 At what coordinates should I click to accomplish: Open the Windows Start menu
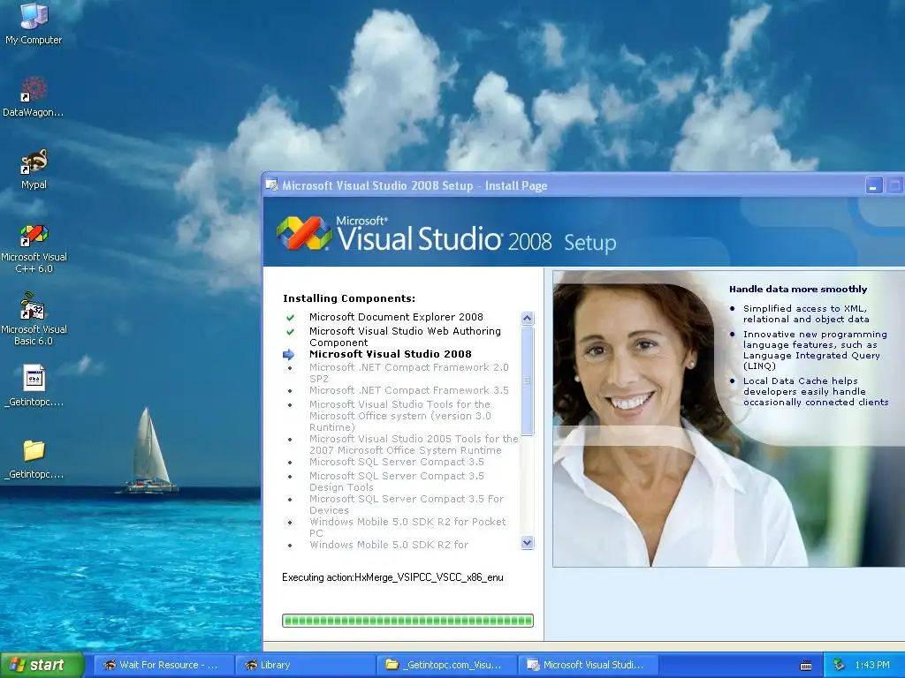click(42, 665)
